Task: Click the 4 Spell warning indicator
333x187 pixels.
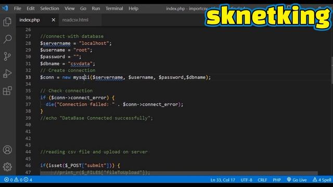Action: [322, 180]
